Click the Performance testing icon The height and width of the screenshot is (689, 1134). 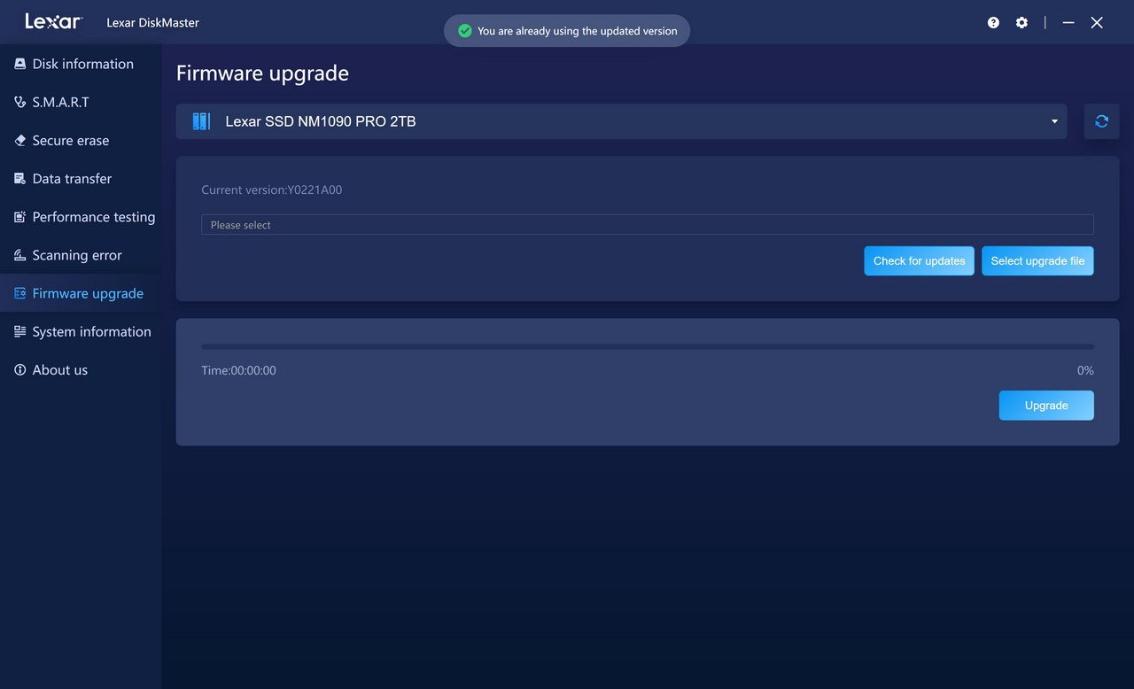(19, 217)
